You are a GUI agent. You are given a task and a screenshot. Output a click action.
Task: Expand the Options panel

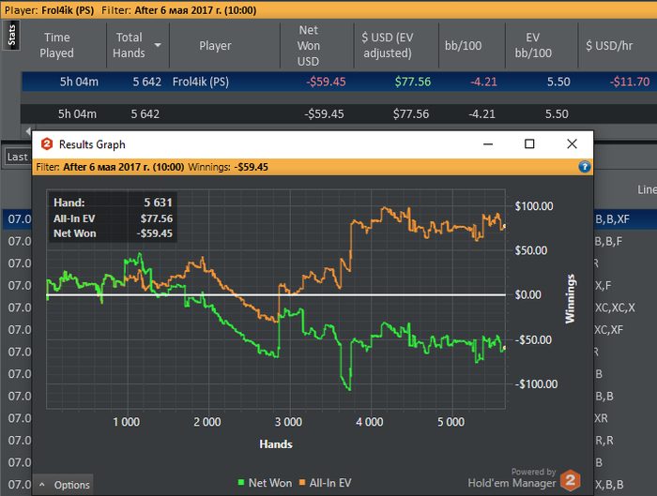pyautogui.click(x=64, y=485)
